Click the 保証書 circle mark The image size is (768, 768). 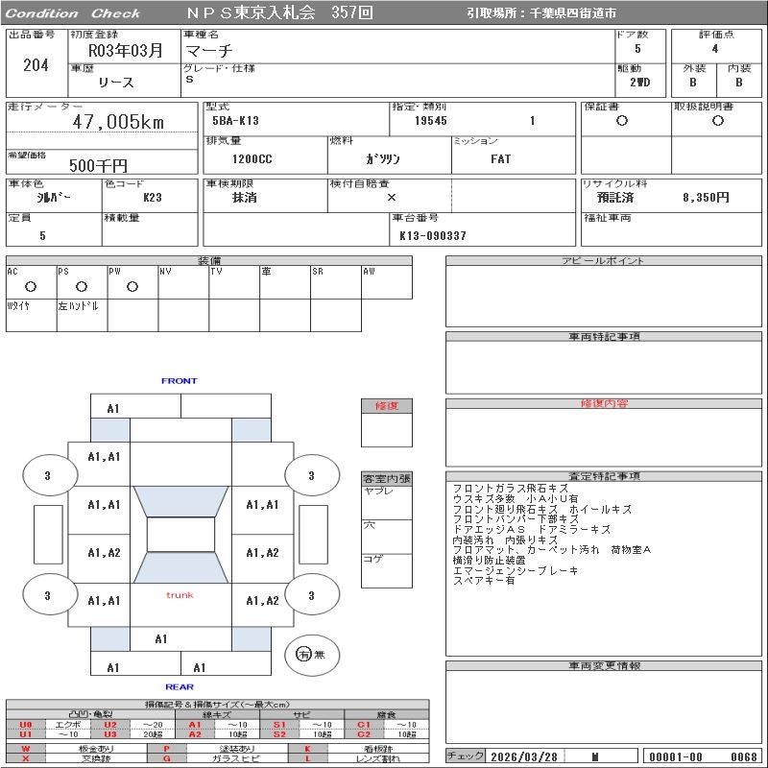coord(622,121)
